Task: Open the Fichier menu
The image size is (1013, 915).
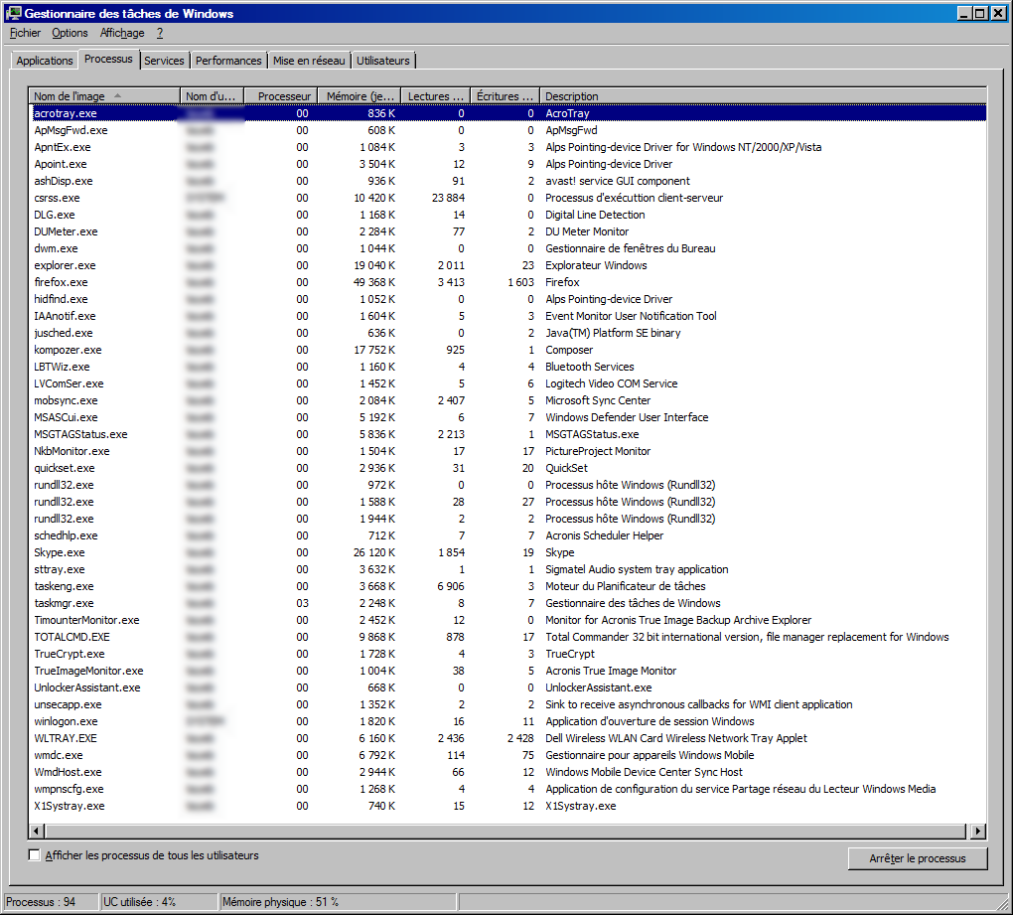Action: tap(25, 33)
